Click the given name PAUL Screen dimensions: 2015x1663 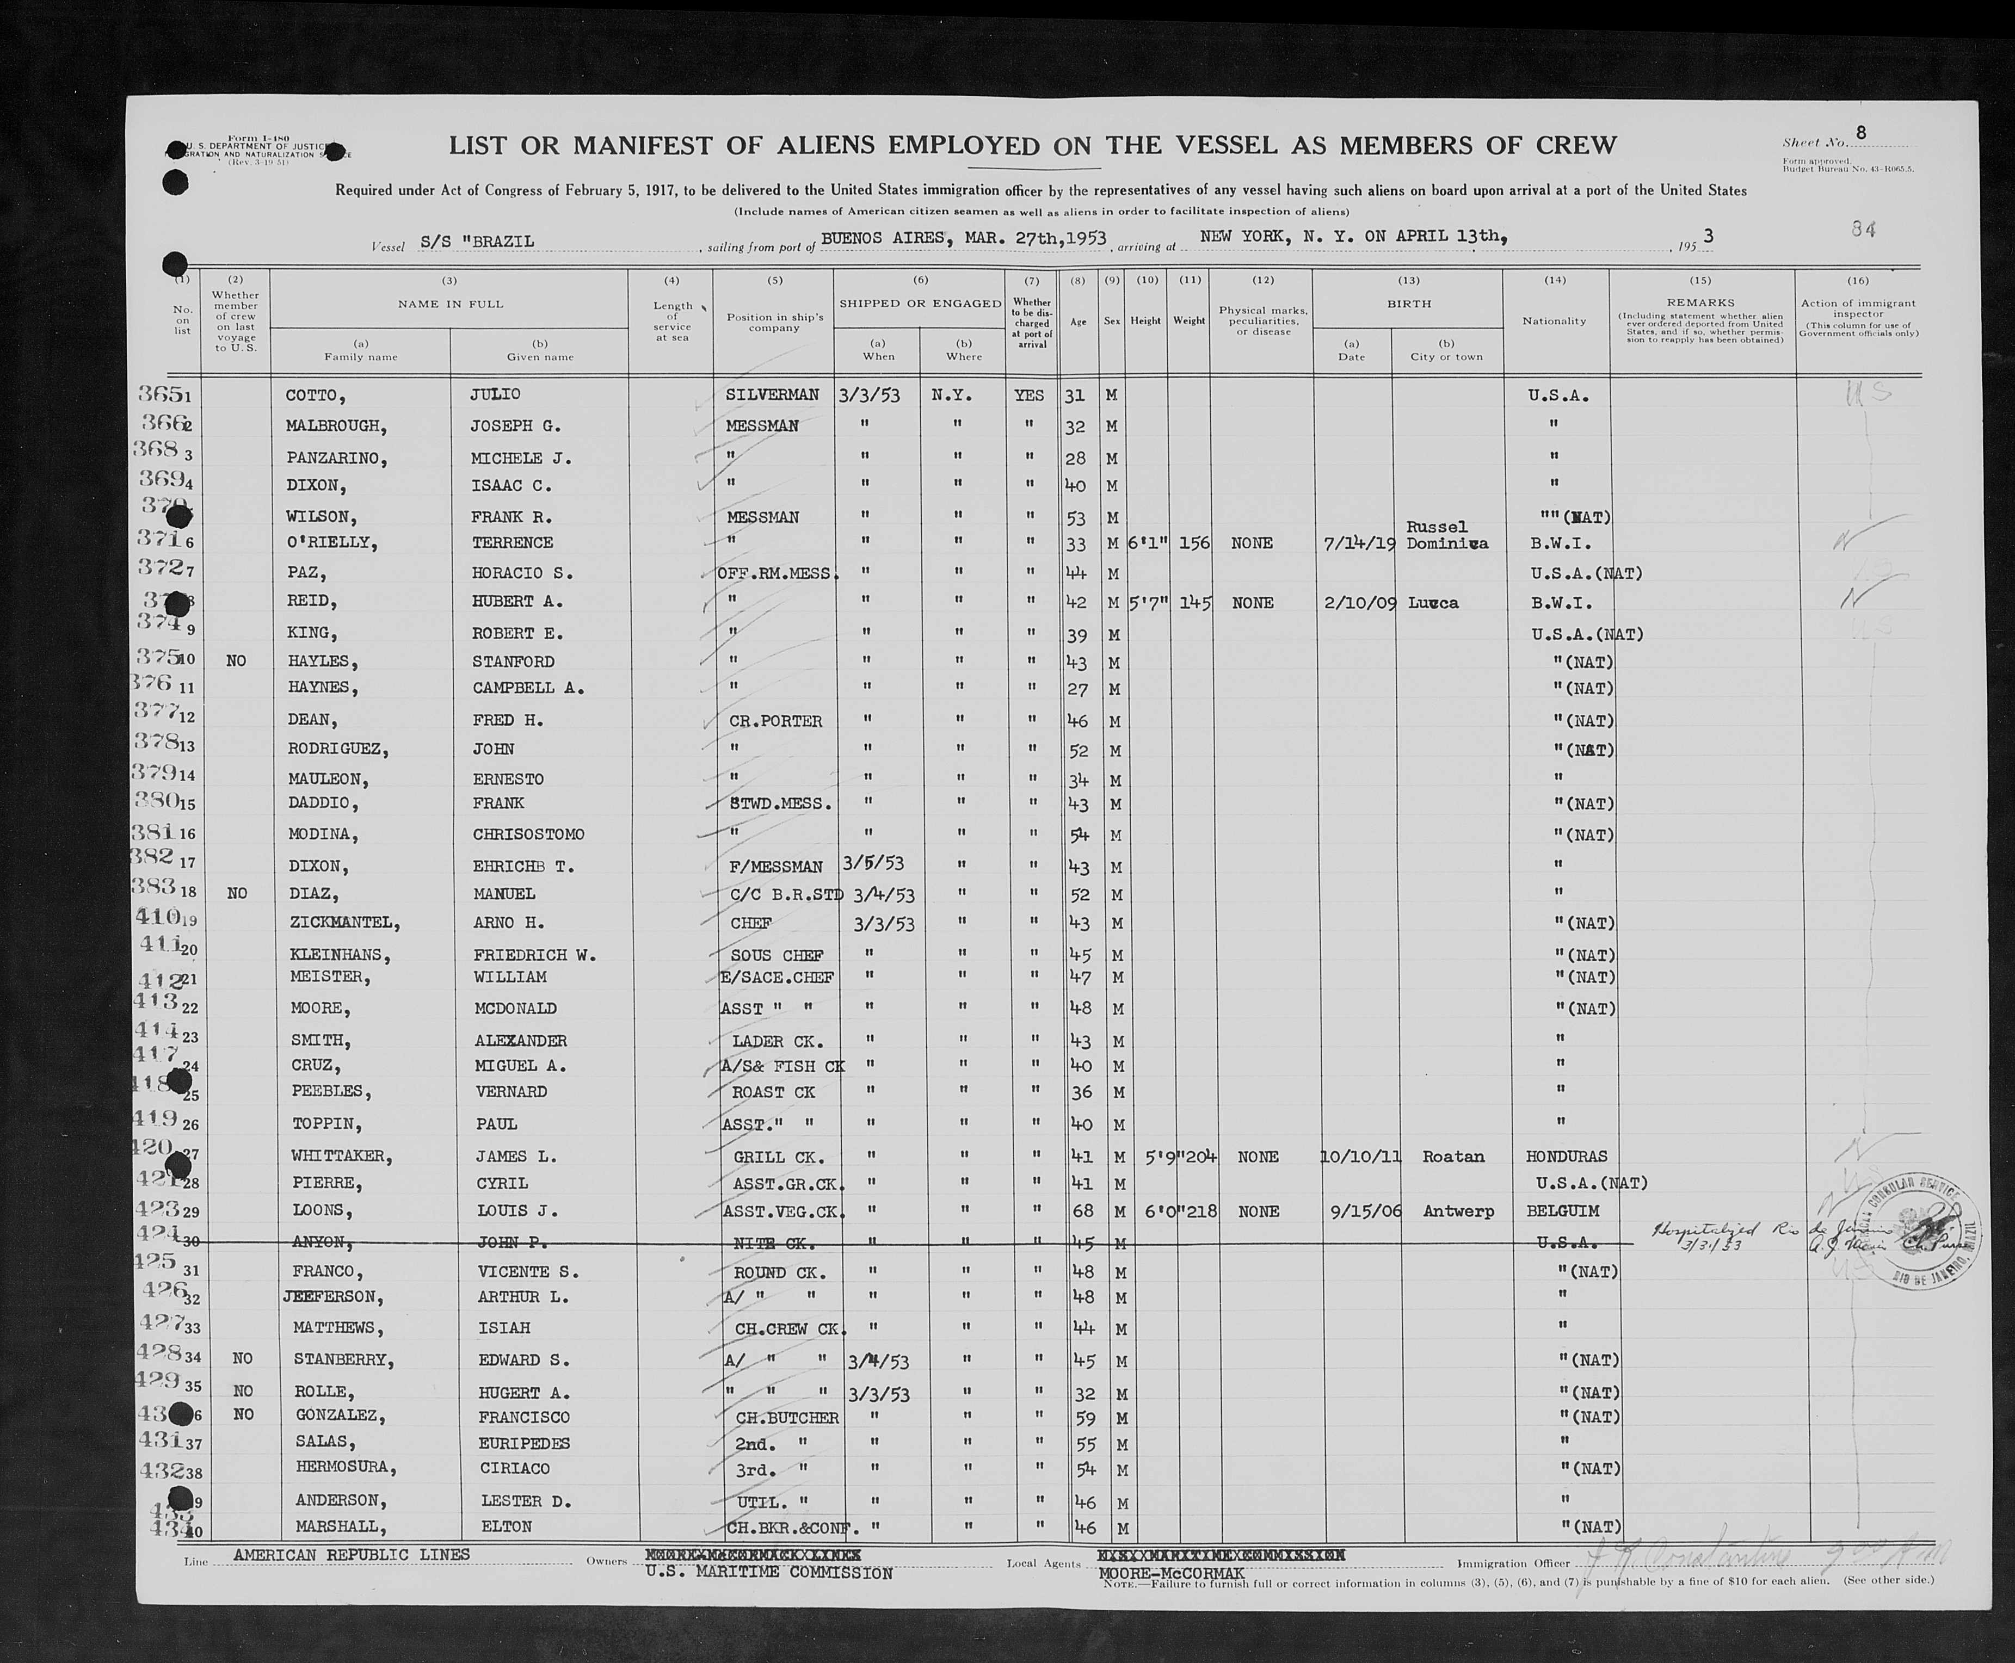[495, 1124]
